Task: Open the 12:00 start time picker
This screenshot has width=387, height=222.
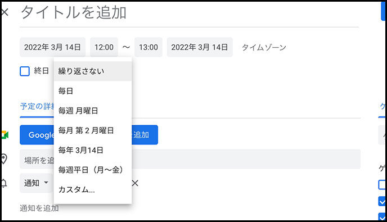Action: click(x=104, y=47)
